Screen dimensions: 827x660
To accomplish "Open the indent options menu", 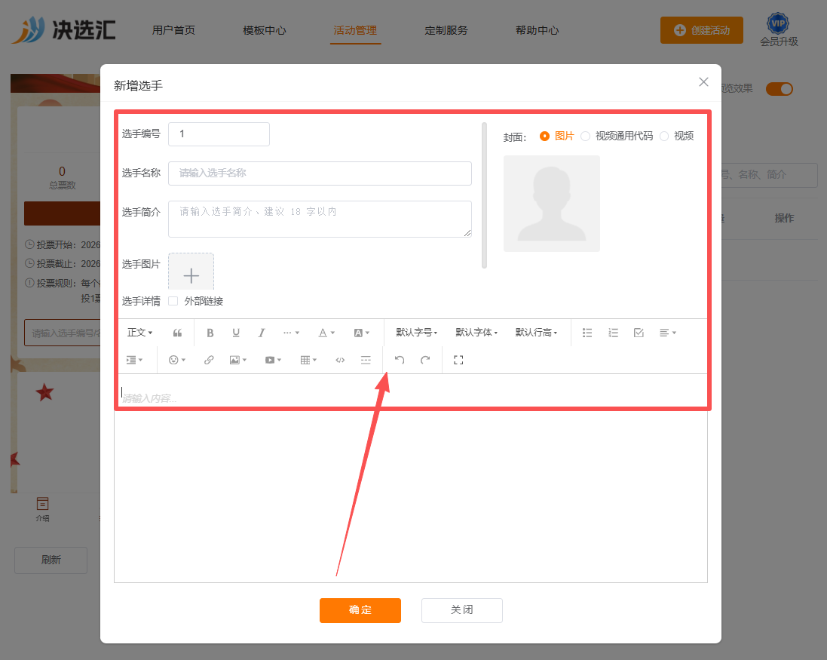I will [x=134, y=360].
